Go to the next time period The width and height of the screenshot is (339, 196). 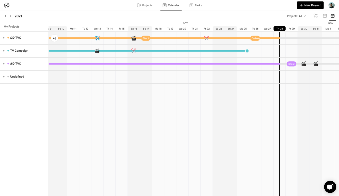[x=11, y=16]
